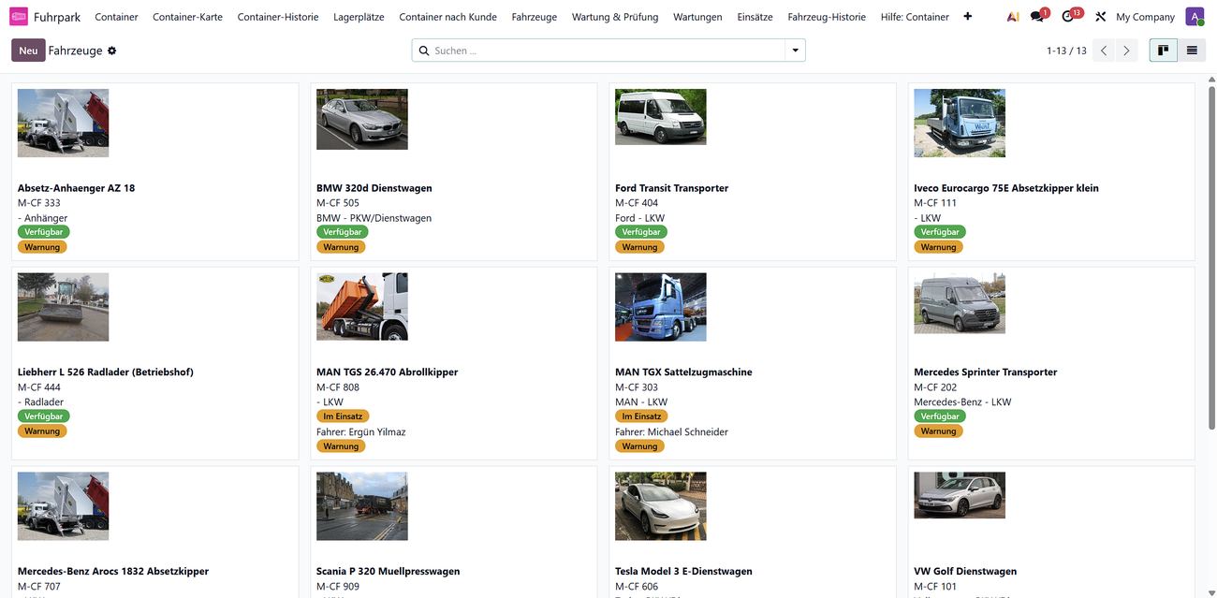Click the BMW 320d Dienstwagen title
Screen dimensions: 1217x598
click(x=374, y=188)
